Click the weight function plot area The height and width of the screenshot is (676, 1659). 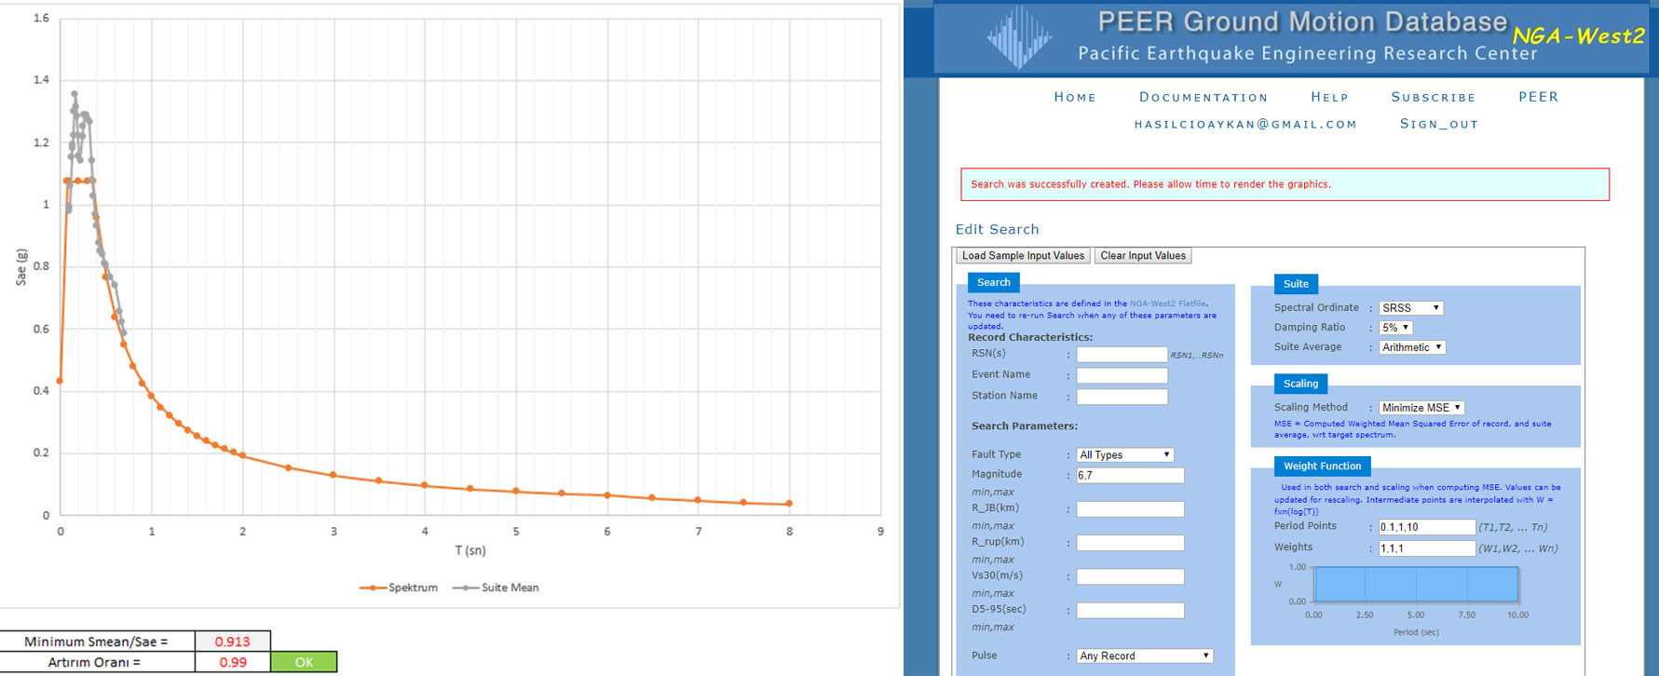pos(1416,584)
